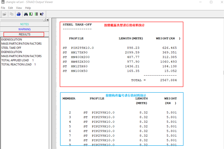Screen dimensions: 224x149
Task: Click the green bar icon with return arrow
Action: pos(31,14)
